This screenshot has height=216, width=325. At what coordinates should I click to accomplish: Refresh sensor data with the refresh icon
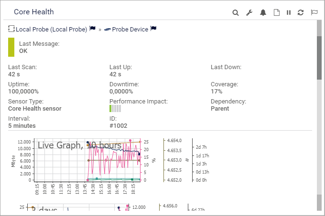pos(301,12)
